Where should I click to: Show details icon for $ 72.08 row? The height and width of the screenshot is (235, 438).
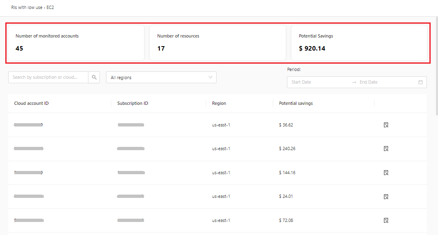386,221
